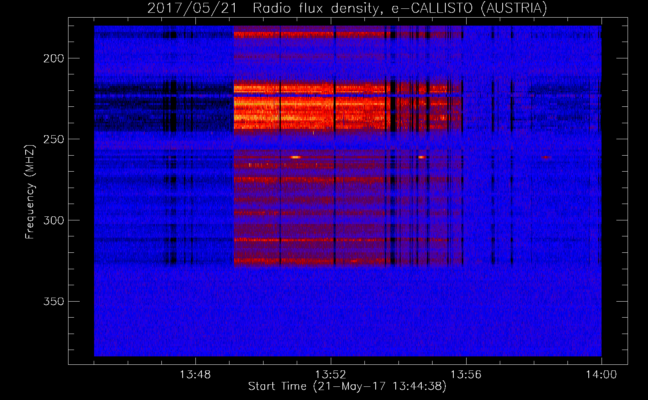Click the 13:56 time tick label
The width and height of the screenshot is (648, 400).
(466, 375)
